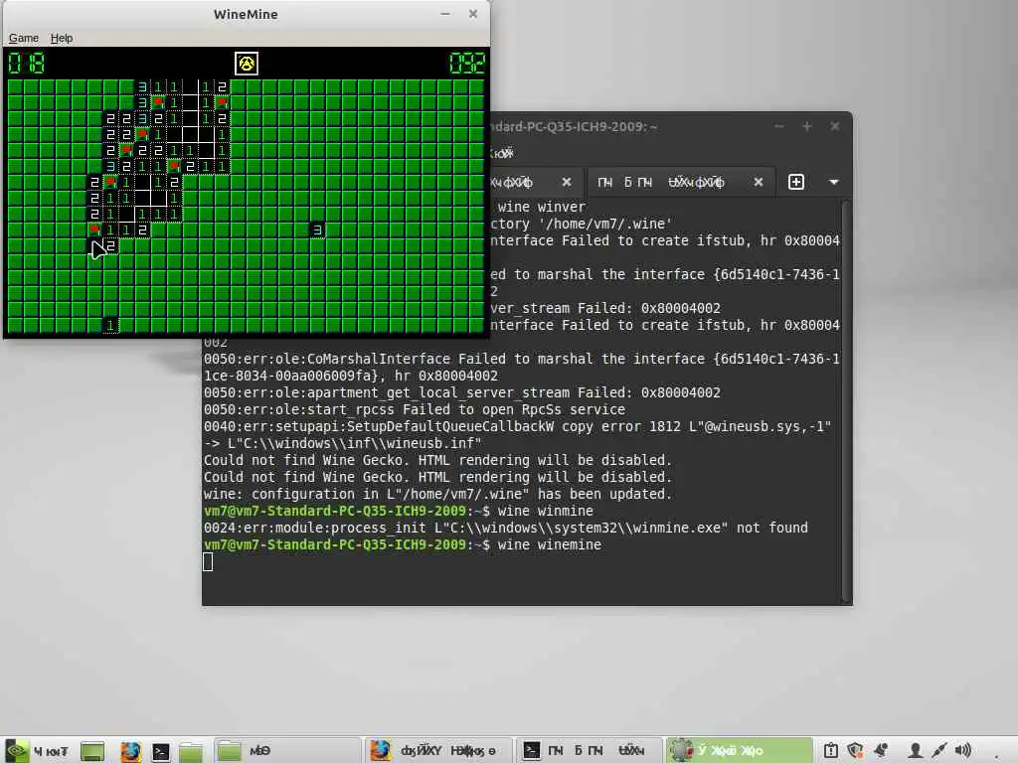Expand the terminal tab list dropdown arrow

tap(834, 183)
